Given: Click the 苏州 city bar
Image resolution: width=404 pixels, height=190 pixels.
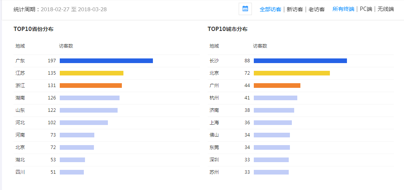Looking at the screenshot, I should (x=271, y=172).
